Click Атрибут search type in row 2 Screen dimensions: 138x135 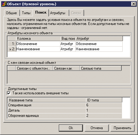68,49
